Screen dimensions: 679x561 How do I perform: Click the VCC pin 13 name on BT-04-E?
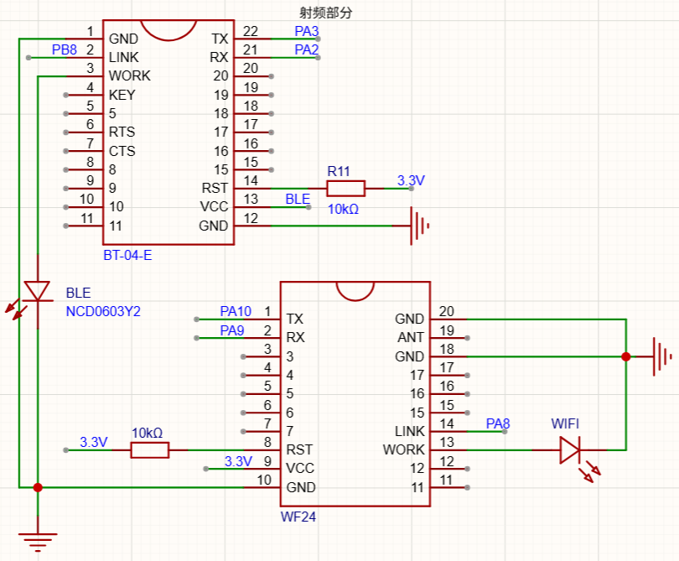pyautogui.click(x=214, y=206)
